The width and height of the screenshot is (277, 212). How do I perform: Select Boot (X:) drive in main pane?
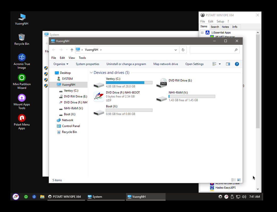pos(123,110)
